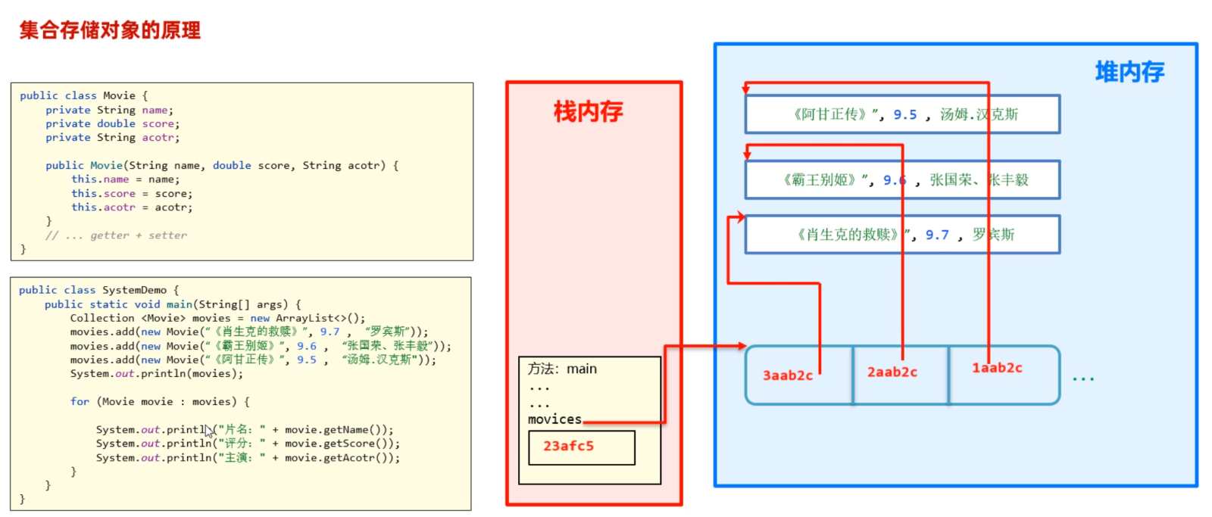Click the ellipsis after the array cells
Viewport: 1212px width, 517px height.
click(x=1083, y=378)
